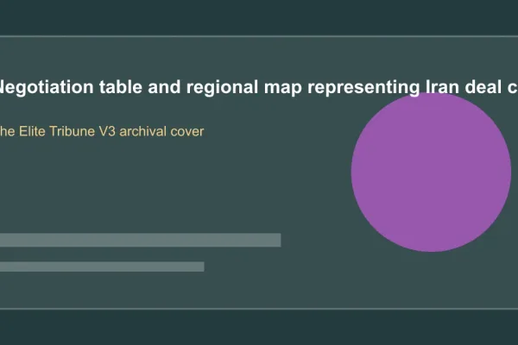Click the word "egotiation" in the headline
The image size is (518, 345).
[x=47, y=87]
